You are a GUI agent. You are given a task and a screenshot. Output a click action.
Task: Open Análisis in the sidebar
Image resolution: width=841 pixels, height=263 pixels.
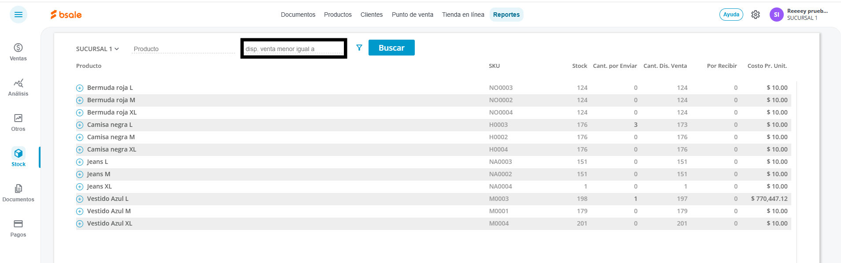point(18,87)
